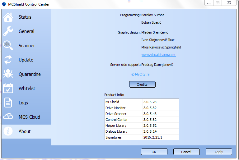Select the Control Center row
This screenshot has height=160, width=239.
point(142,120)
